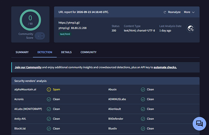
Task: Expand the More dropdown menu
Action: point(189,12)
